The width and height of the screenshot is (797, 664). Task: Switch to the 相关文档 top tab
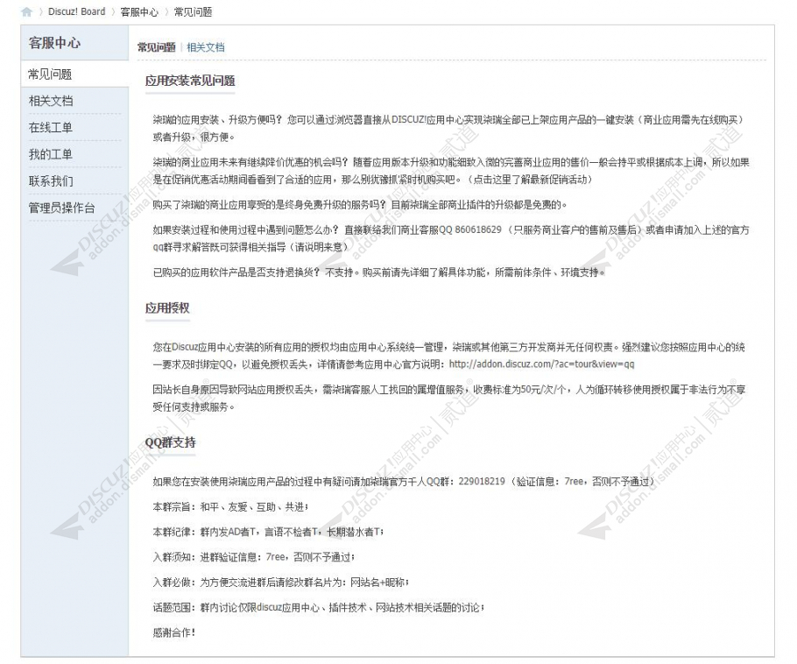point(205,47)
